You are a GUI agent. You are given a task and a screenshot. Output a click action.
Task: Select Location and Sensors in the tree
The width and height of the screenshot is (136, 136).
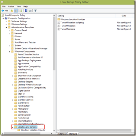tap(27, 127)
